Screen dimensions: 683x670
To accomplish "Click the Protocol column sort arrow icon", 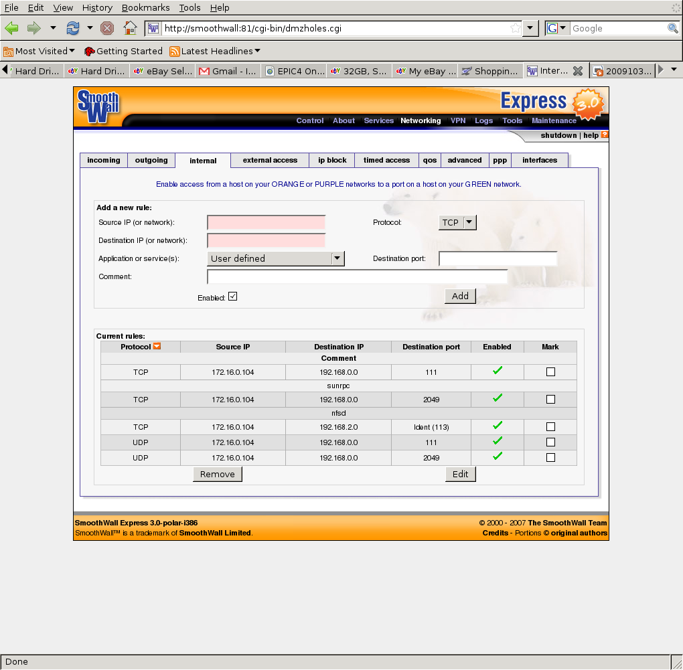I will click(x=157, y=347).
